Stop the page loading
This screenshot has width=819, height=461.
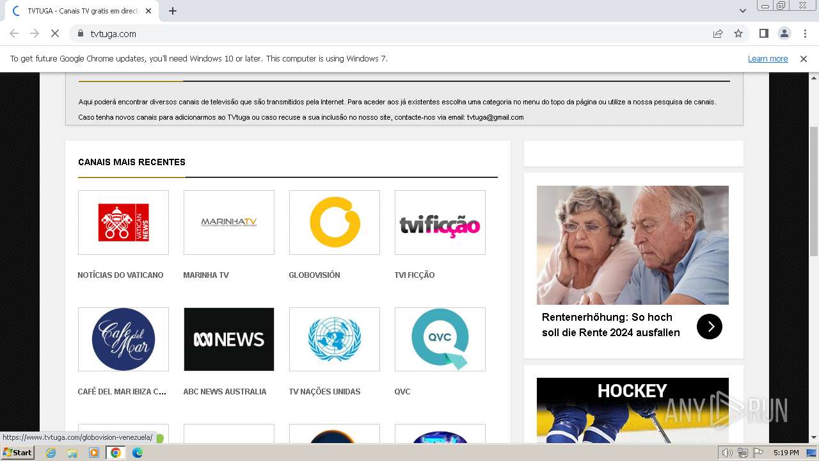point(55,33)
